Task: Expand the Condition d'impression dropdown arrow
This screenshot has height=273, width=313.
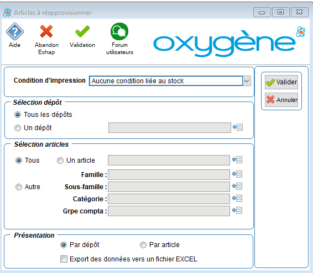Action: point(247,81)
